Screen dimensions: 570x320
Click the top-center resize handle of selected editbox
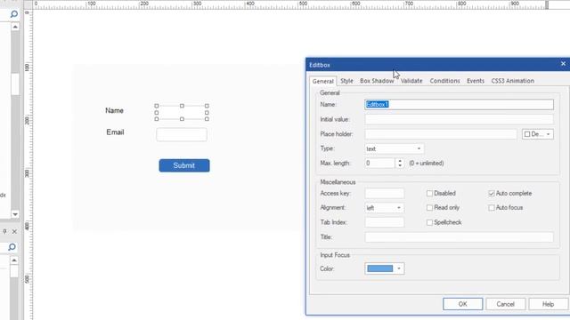tap(182, 106)
